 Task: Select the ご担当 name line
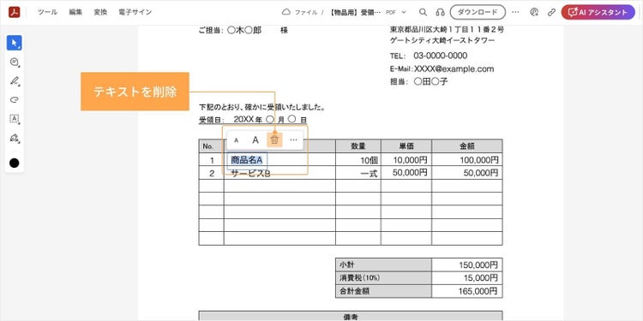coord(243,30)
